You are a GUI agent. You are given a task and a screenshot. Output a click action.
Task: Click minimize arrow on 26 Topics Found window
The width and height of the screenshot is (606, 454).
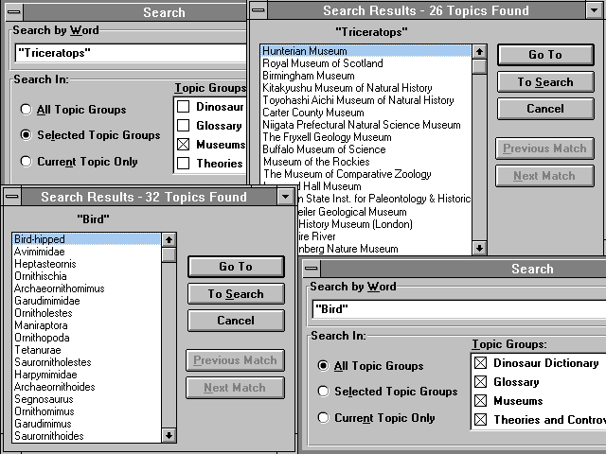(x=594, y=10)
